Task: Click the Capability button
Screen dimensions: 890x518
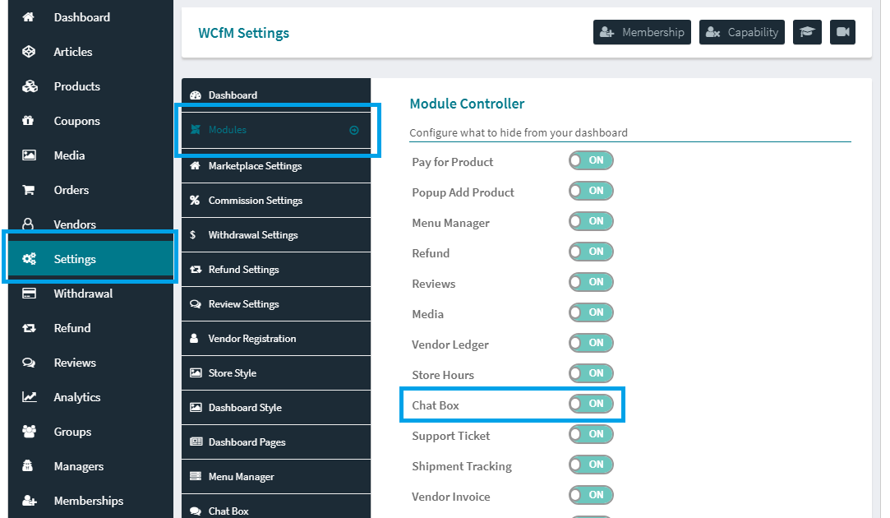Action: (742, 32)
